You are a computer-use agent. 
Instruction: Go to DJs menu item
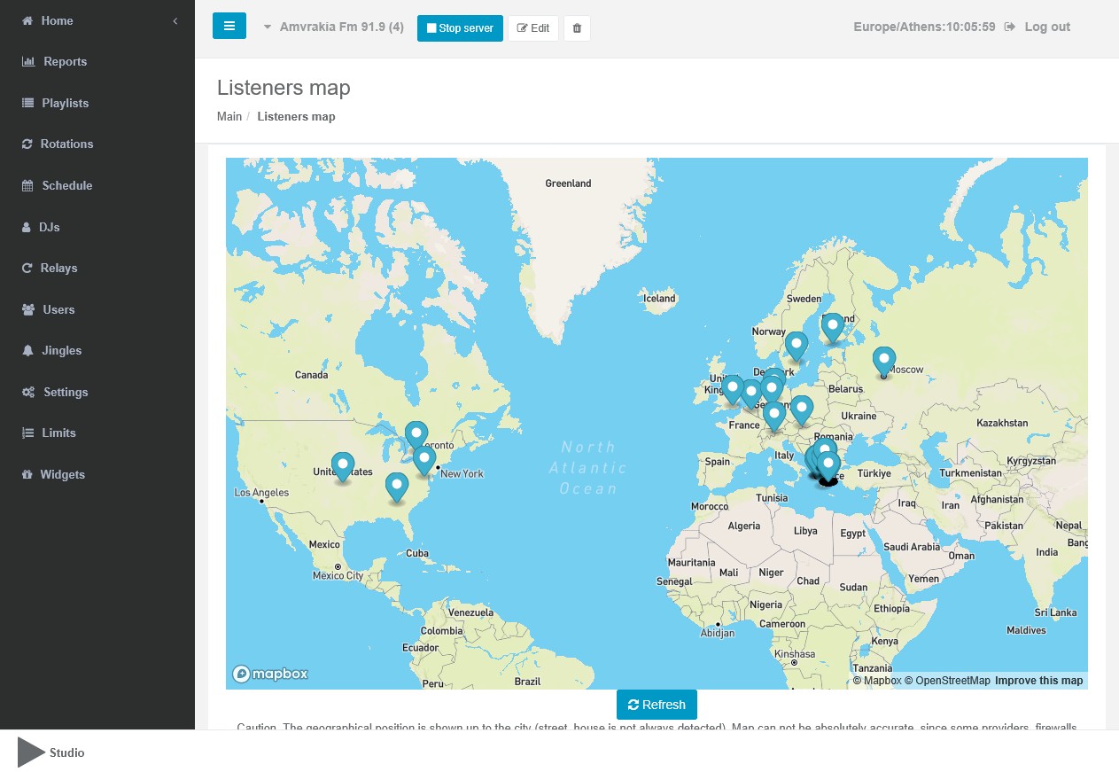[x=49, y=227]
